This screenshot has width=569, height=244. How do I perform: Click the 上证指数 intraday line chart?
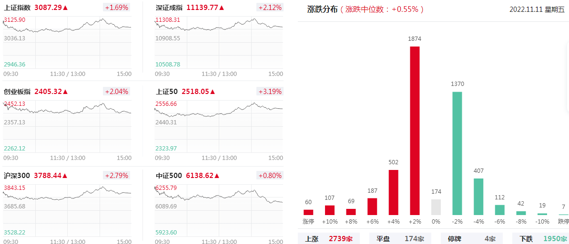(x=67, y=42)
